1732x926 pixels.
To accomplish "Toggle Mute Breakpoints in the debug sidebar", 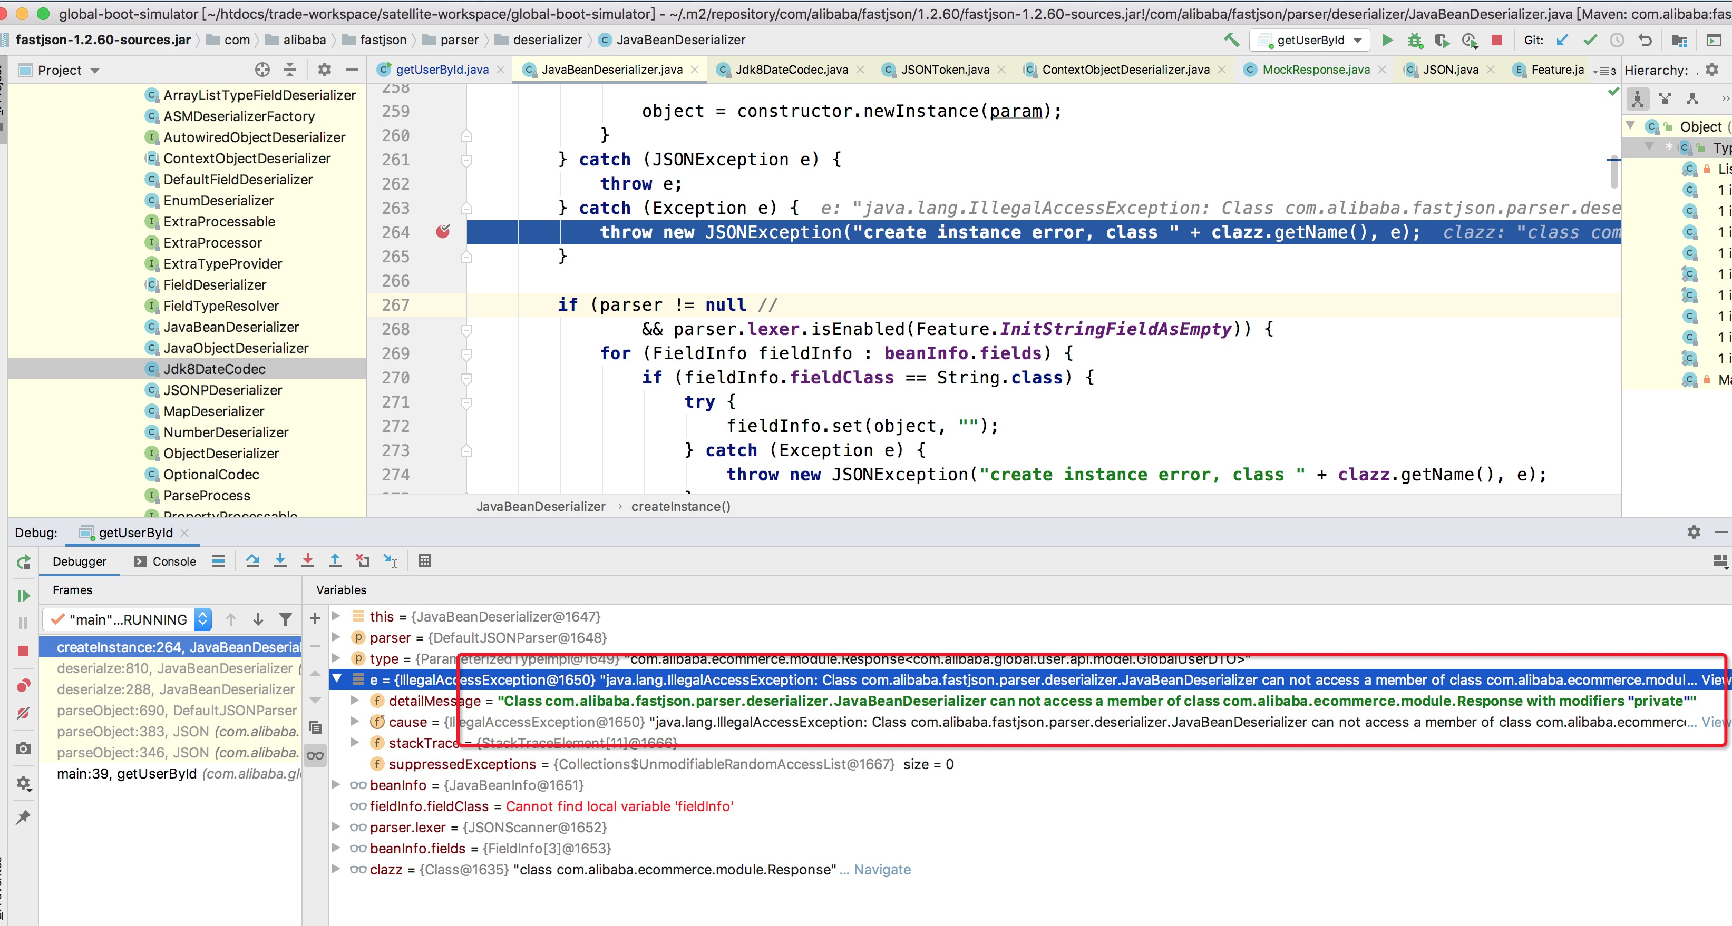I will (24, 713).
